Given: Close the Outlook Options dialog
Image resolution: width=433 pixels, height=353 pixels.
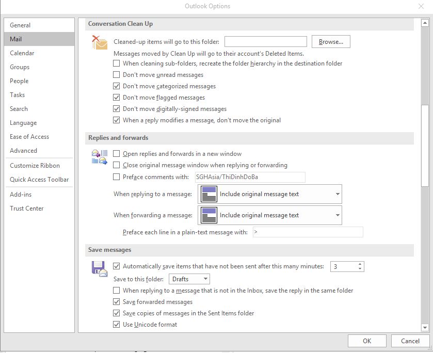Looking at the screenshot, I should pos(421,6).
